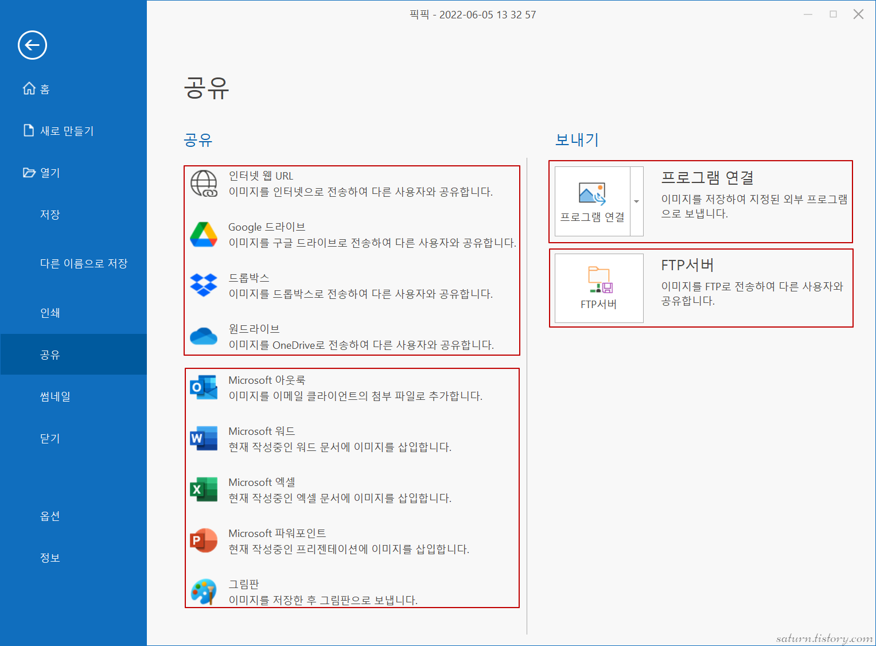
Task: Click the 인터넷 웹 URL title text
Action: click(x=261, y=176)
